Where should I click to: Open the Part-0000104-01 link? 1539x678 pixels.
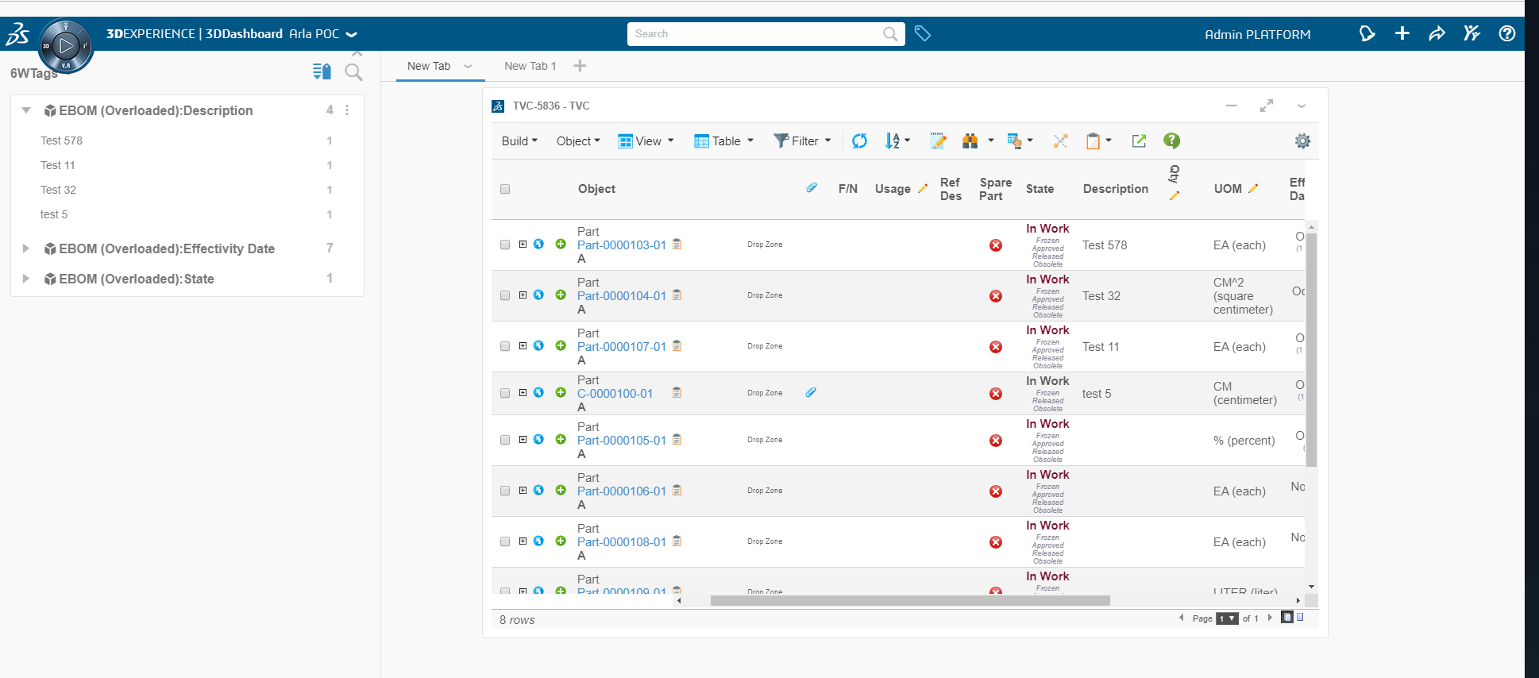621,296
